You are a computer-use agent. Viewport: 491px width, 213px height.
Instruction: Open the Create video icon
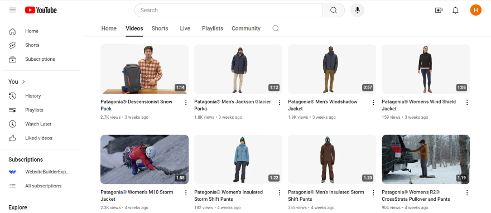[x=439, y=10]
